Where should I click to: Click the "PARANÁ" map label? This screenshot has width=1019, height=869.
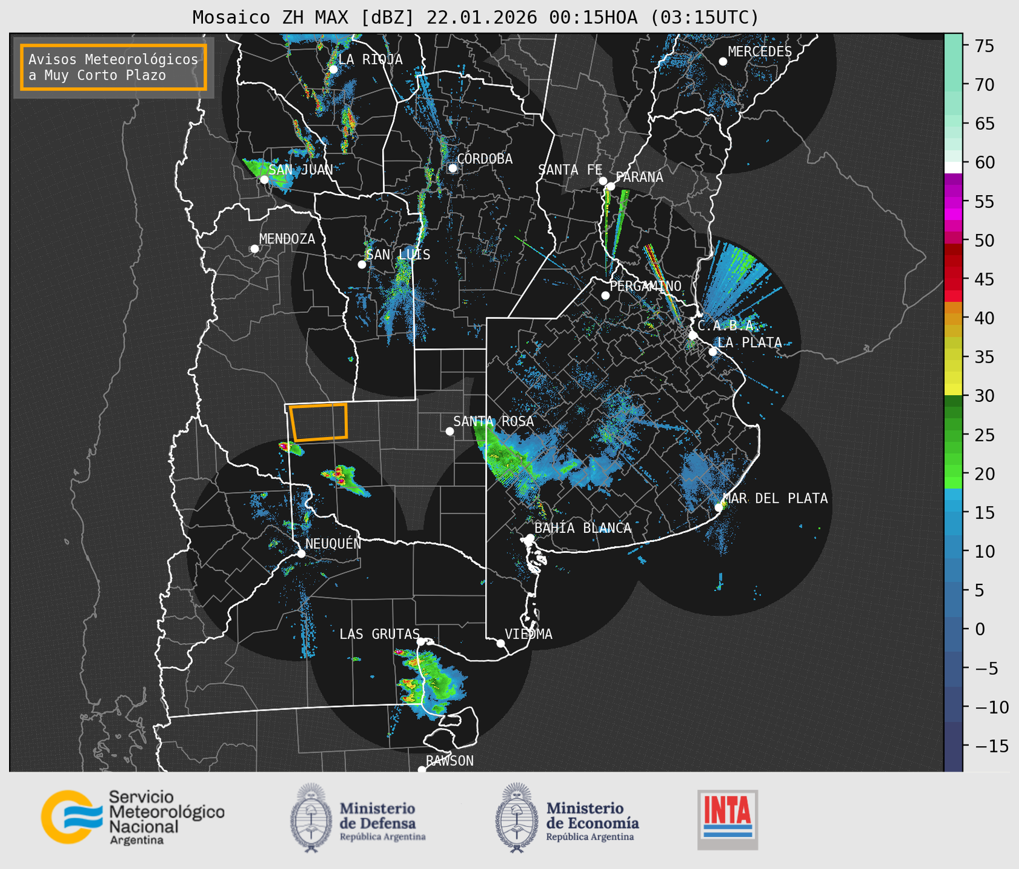639,177
